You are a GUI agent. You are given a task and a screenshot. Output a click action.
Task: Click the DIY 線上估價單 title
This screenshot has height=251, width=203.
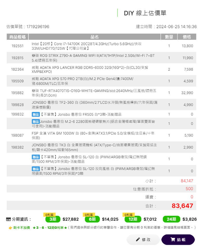point(145,13)
